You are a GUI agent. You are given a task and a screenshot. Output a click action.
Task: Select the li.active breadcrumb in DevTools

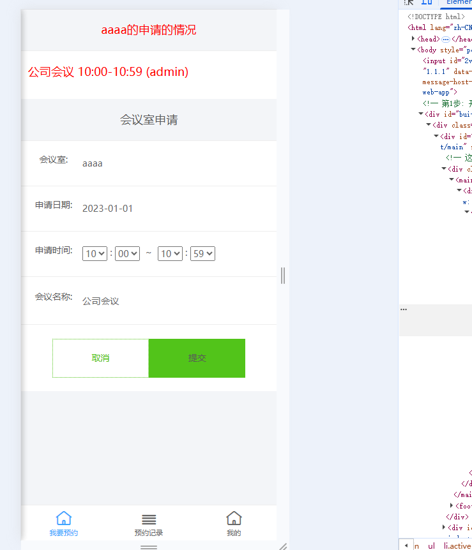coord(457,546)
